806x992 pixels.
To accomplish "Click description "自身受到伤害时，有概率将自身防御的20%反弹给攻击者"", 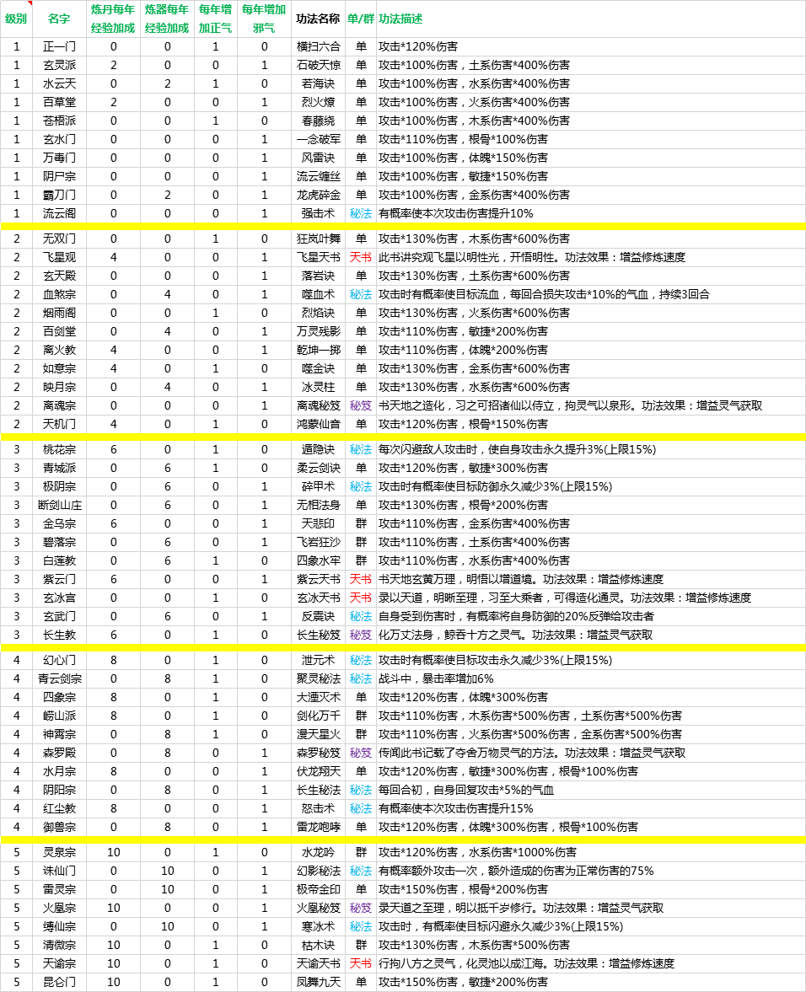I will pyautogui.click(x=516, y=616).
